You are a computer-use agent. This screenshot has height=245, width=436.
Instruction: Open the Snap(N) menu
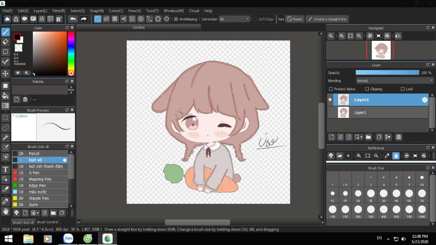coord(97,11)
